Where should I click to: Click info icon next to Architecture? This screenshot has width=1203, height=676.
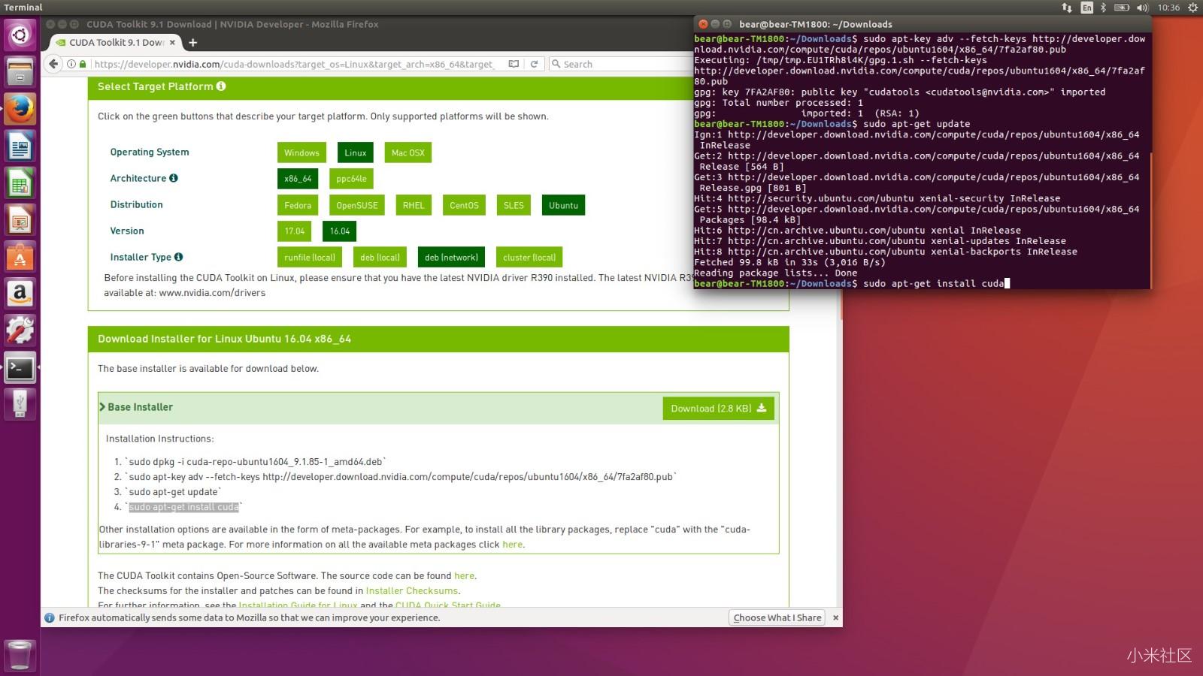coord(174,178)
